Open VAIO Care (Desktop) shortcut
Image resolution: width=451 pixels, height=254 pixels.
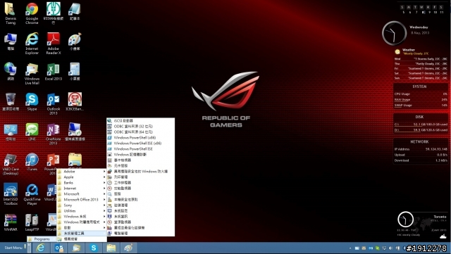pyautogui.click(x=11, y=164)
